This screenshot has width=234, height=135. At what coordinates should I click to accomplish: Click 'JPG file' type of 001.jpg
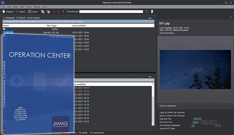[55, 32]
